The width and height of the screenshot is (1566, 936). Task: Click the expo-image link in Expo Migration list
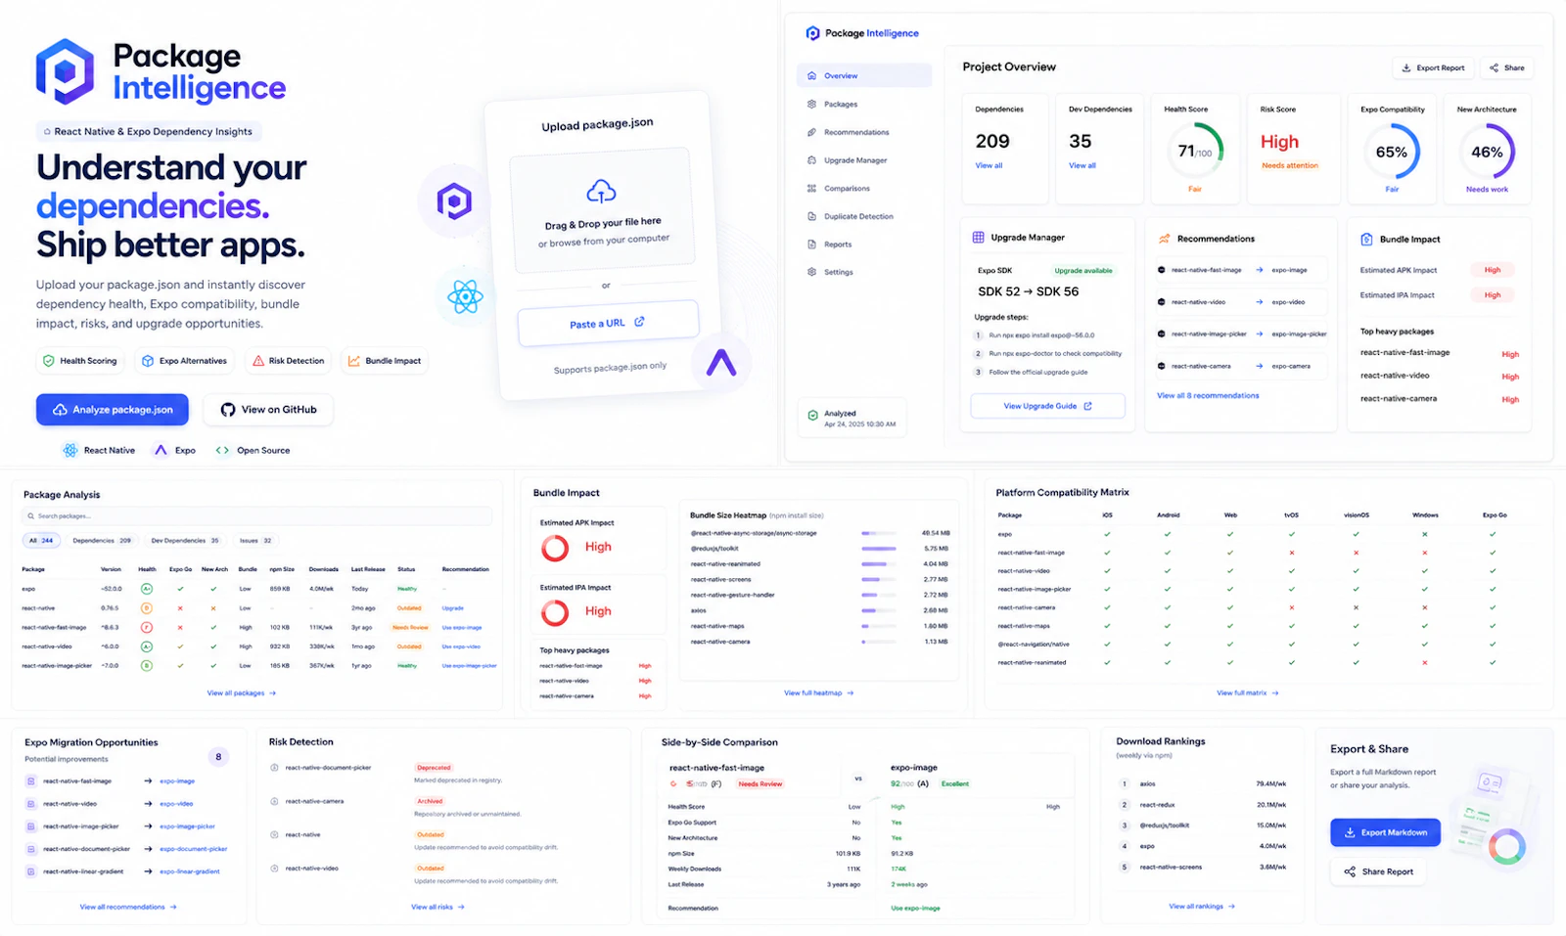pyautogui.click(x=177, y=781)
